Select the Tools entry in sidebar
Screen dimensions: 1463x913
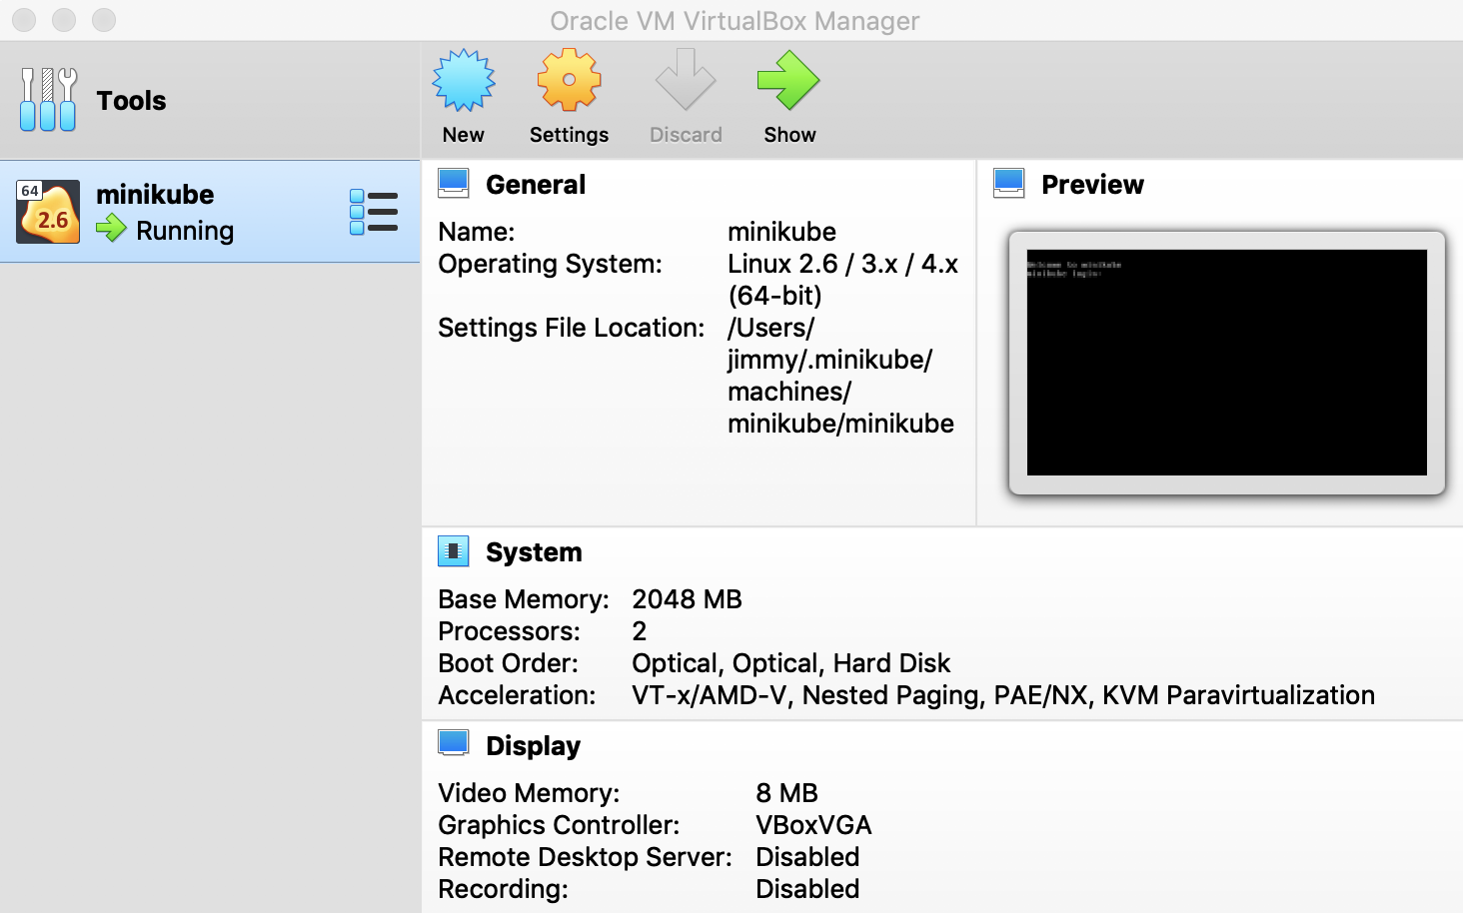click(210, 100)
